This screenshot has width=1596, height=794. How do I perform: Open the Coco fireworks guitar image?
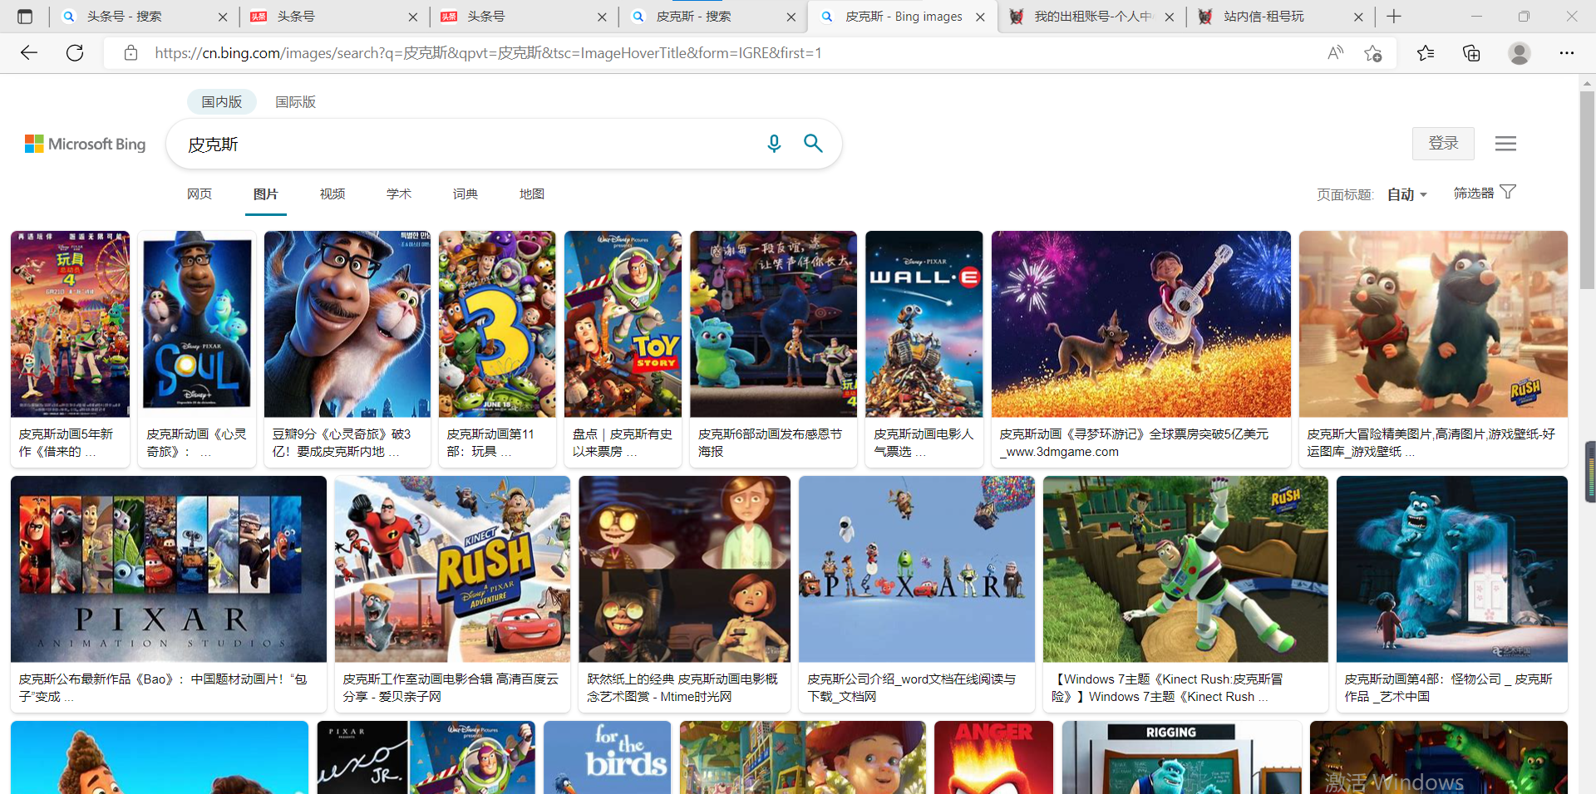1140,324
